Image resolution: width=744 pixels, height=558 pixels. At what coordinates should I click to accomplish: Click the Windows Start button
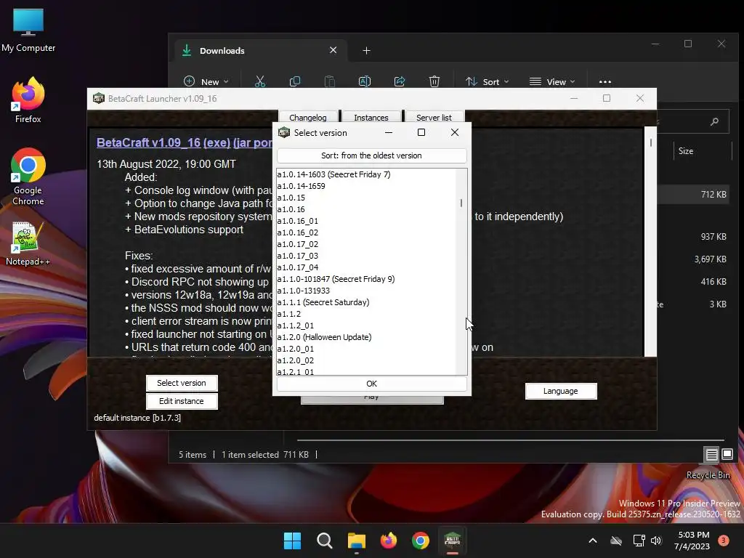pos(292,541)
